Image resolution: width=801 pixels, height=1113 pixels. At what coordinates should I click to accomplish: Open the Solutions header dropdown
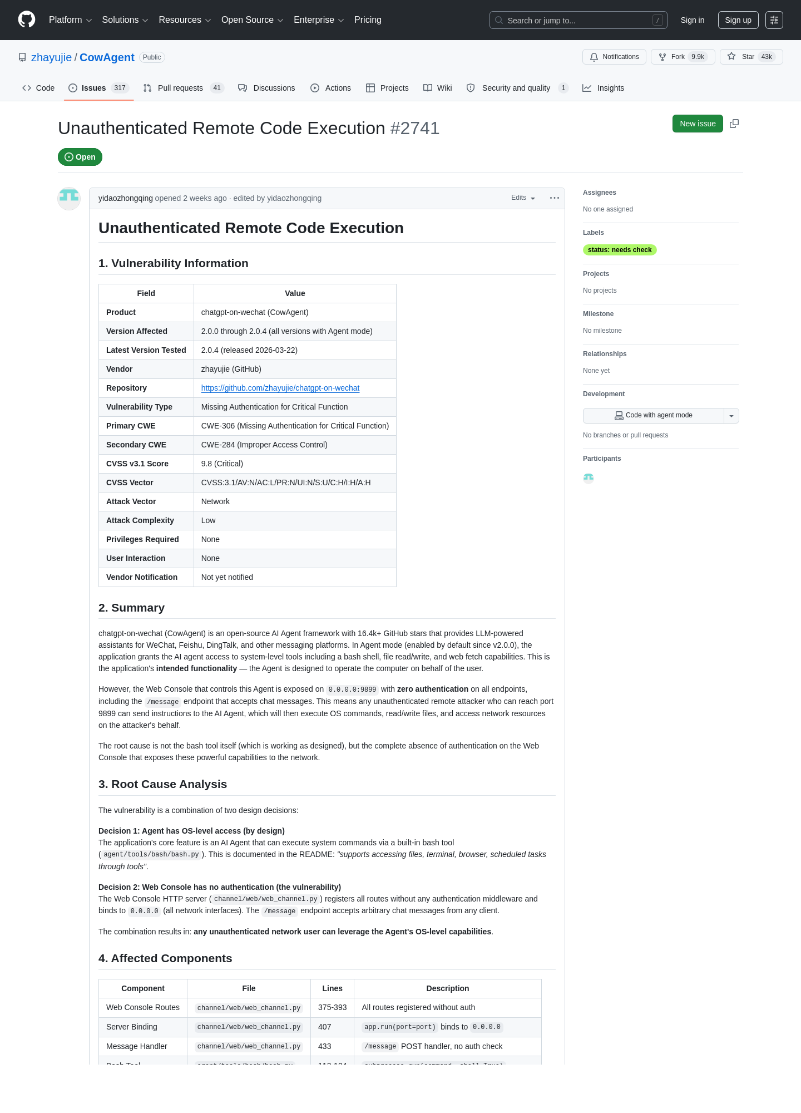125,20
